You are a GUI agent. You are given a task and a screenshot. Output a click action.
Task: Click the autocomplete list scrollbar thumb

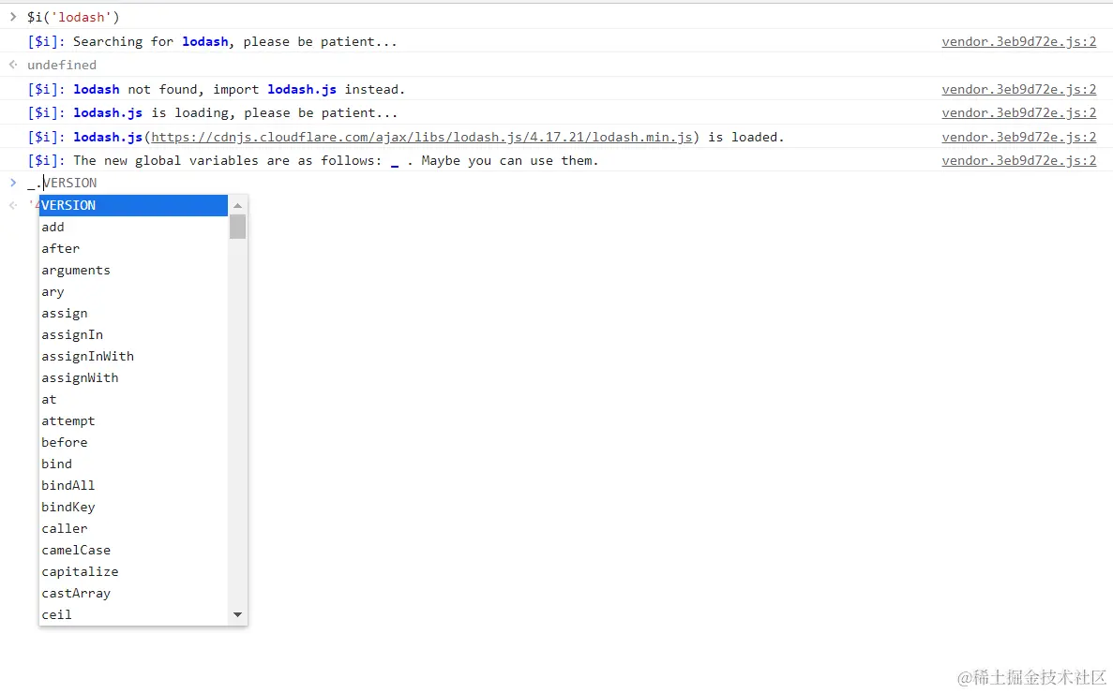click(238, 227)
